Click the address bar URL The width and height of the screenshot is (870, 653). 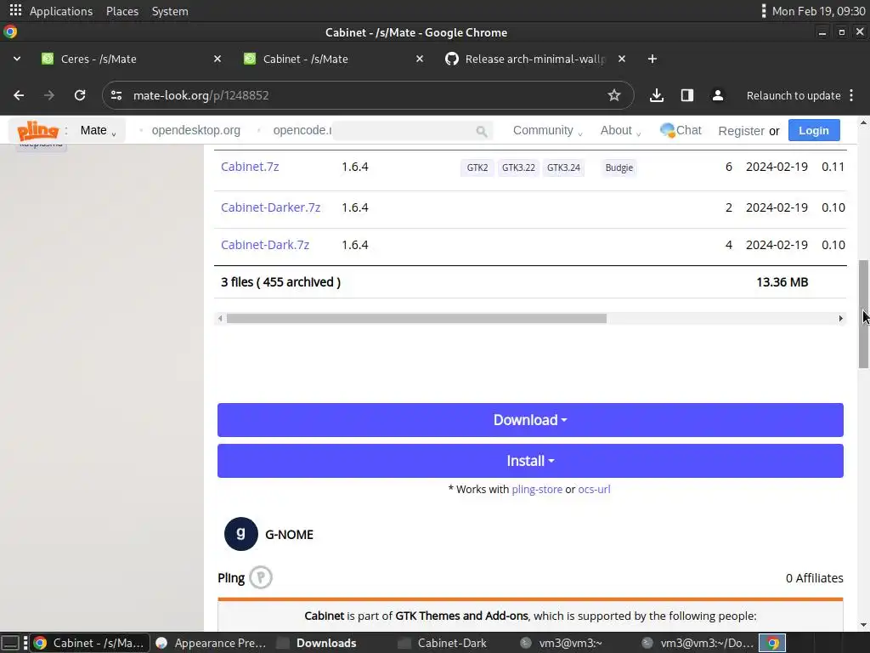(201, 95)
